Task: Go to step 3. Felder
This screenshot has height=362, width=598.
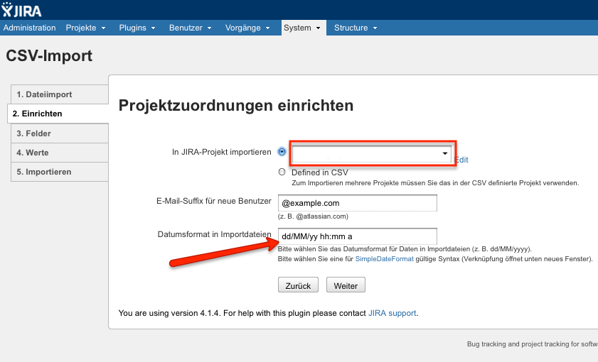Action: [60, 133]
